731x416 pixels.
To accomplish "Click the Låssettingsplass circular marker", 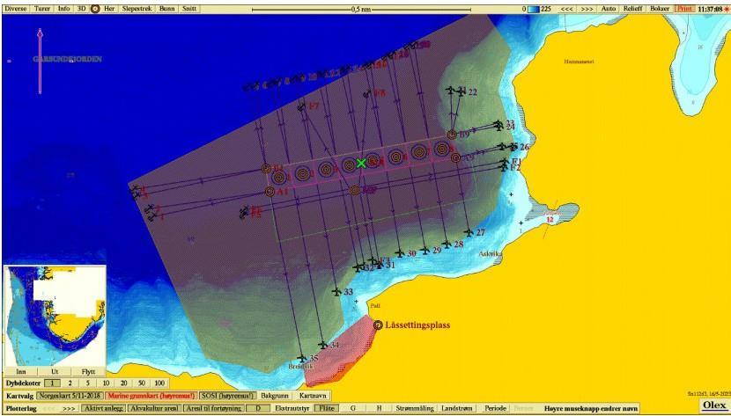I will click(x=378, y=325).
